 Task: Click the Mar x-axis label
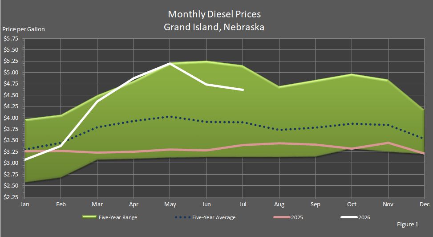97,204
